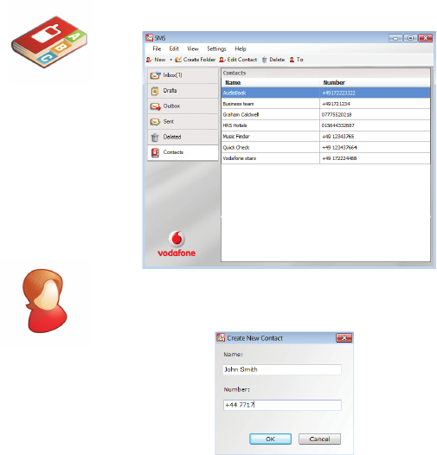
Task: Confirm new contact with OK button
Action: click(x=270, y=439)
